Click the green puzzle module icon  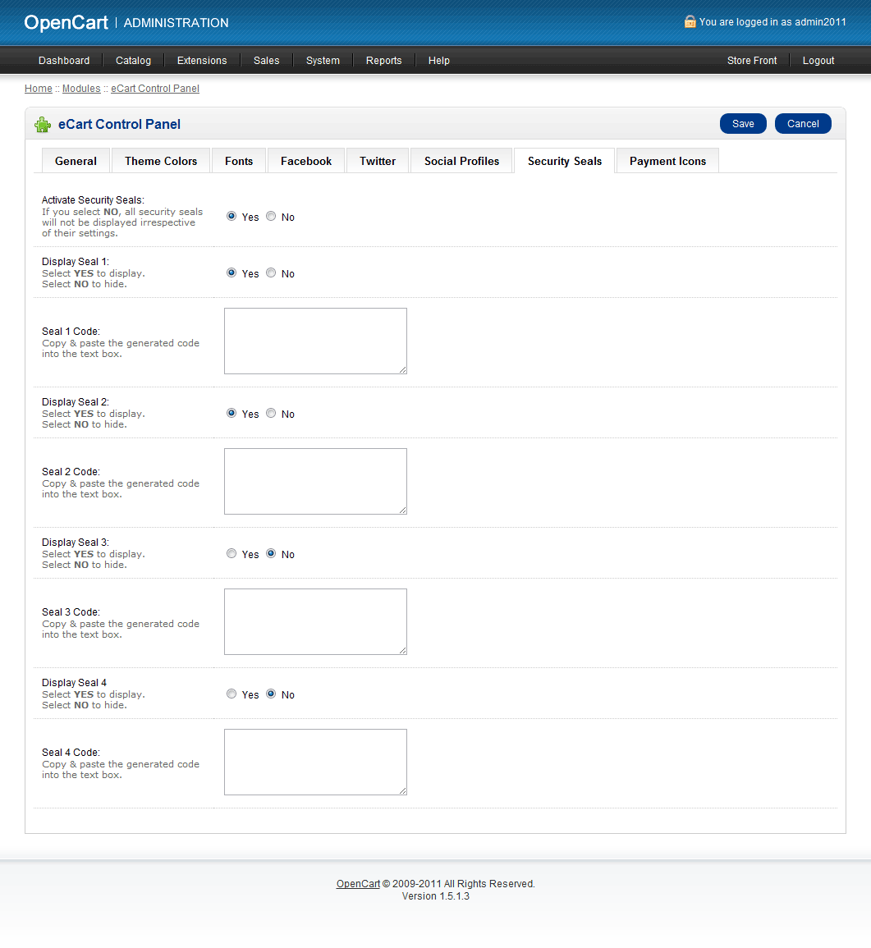[43, 125]
